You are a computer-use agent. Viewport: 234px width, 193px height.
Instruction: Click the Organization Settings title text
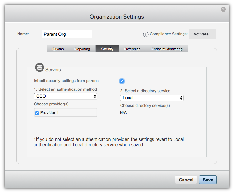pos(117,17)
